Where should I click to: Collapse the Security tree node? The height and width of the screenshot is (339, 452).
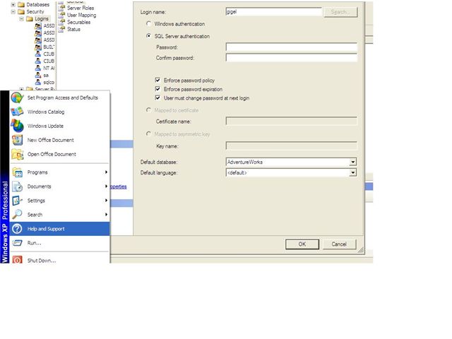click(x=13, y=11)
